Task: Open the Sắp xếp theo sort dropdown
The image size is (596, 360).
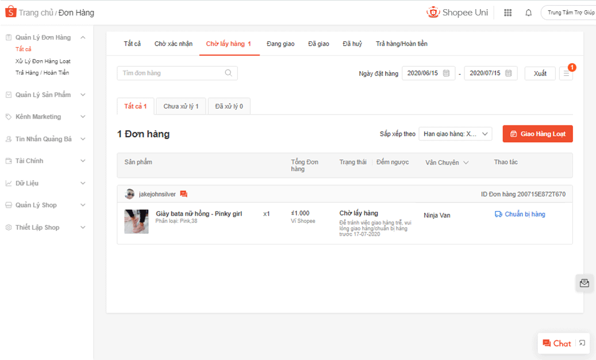Action: 455,134
